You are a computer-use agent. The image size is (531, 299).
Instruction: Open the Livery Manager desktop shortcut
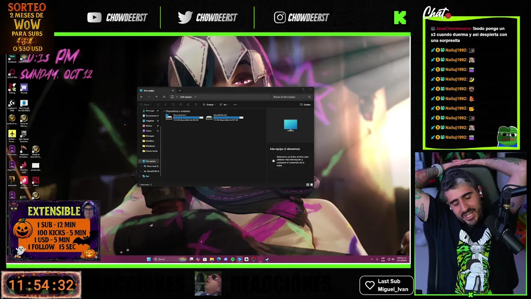click(x=24, y=183)
